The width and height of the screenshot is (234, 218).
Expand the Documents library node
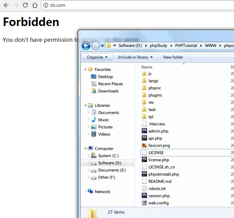tap(89, 113)
